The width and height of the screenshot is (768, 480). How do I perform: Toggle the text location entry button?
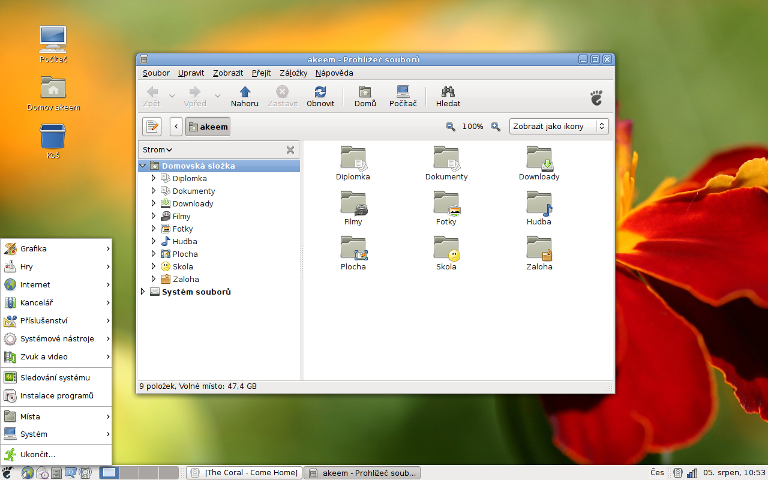pyautogui.click(x=152, y=127)
